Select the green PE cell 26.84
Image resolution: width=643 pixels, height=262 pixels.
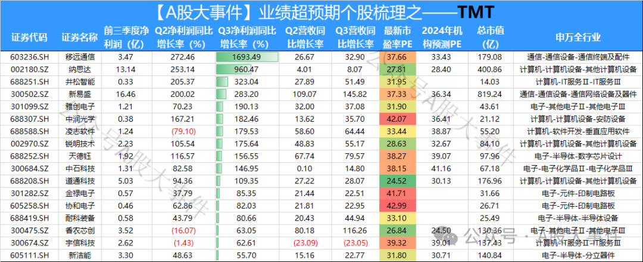coord(398,230)
